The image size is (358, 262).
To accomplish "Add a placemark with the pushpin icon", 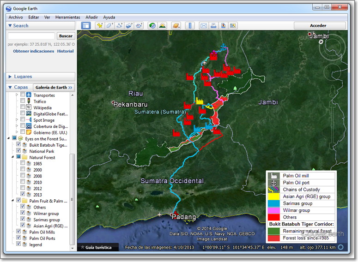I will point(100,25).
